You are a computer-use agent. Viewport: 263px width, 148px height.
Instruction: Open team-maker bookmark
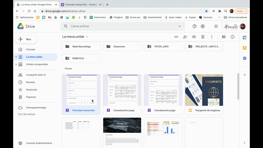click(x=173, y=17)
